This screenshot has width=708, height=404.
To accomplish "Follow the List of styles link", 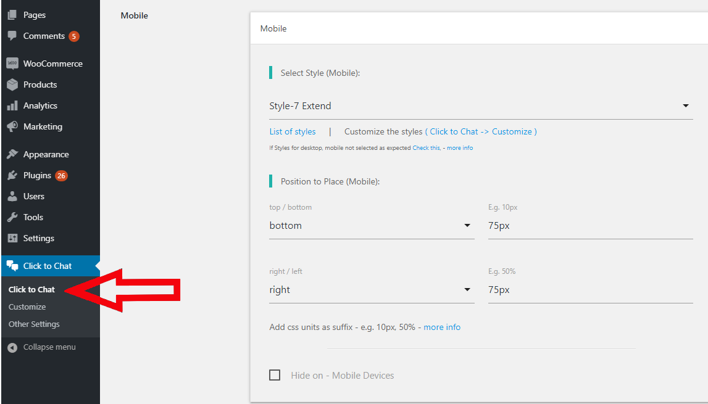I will click(293, 132).
